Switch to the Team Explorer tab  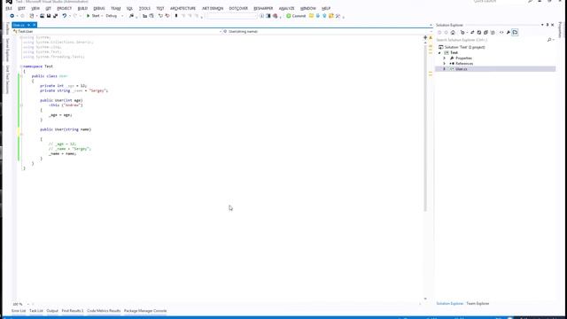click(x=478, y=303)
